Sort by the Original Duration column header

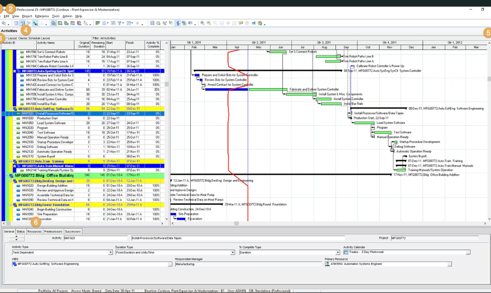82,45
